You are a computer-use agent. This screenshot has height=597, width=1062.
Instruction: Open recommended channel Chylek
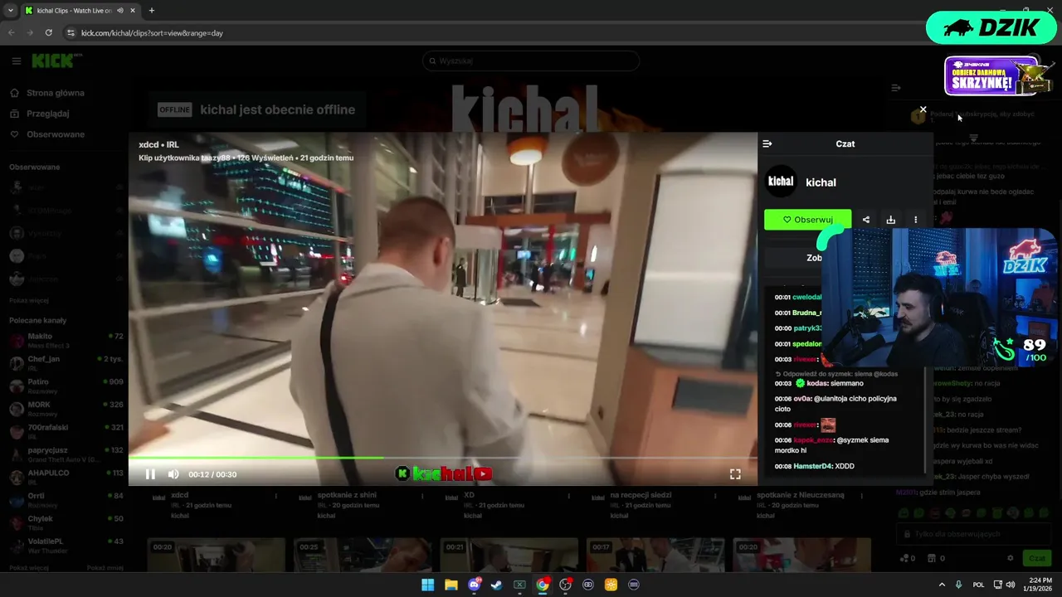pyautogui.click(x=66, y=522)
